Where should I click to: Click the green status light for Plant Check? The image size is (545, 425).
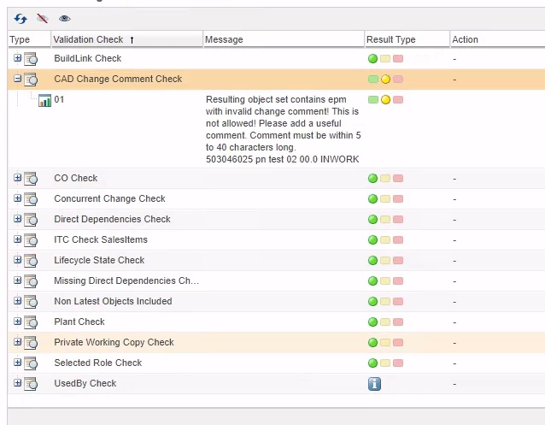click(x=372, y=322)
